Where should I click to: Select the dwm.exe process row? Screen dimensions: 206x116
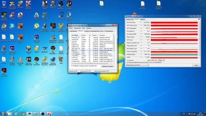point(92,43)
